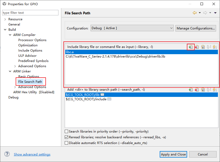This screenshot has height=162, width=220.
Task: Delete the selected search path entry
Action: (197, 90)
